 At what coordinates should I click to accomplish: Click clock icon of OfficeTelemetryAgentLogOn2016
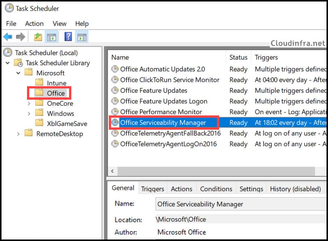point(115,144)
